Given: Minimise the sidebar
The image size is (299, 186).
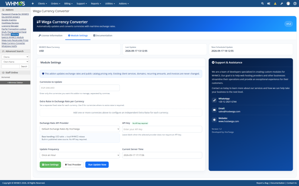Looking at the screenshot, I should [x=15, y=83].
